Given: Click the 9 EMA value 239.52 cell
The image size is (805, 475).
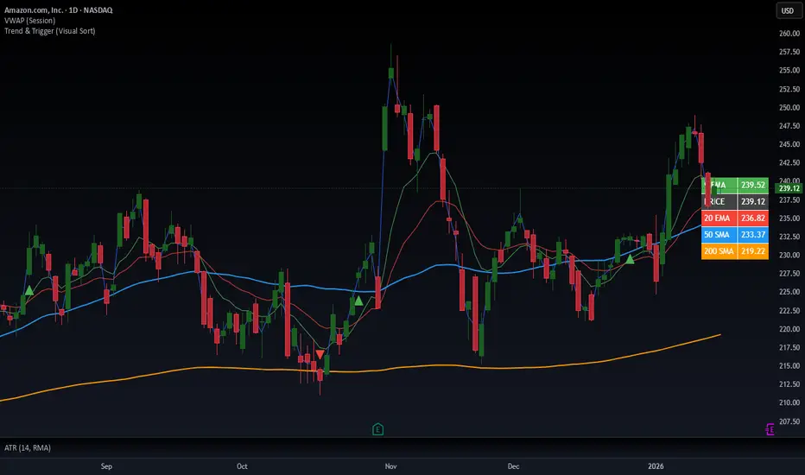Looking at the screenshot, I should (x=752, y=185).
